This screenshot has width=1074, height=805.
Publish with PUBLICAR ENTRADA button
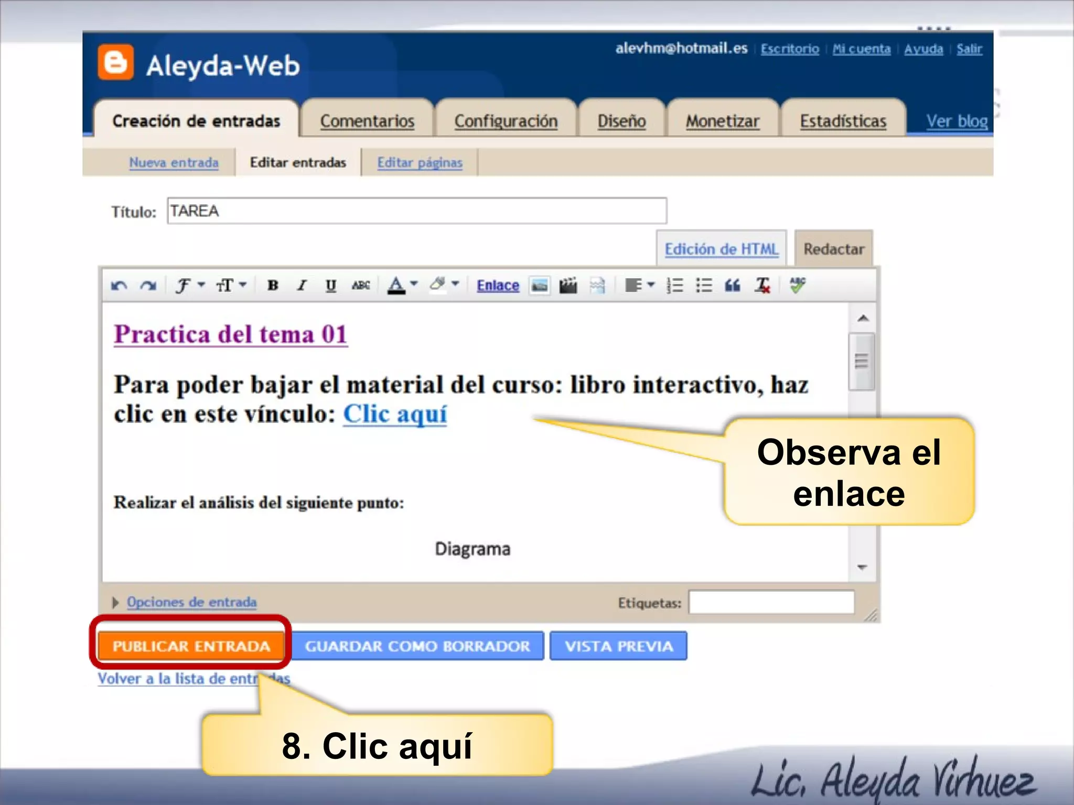pos(191,646)
